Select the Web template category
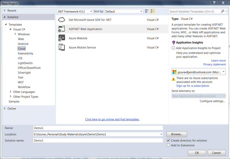The height and width of the screenshot is (159, 230). pos(21,39)
